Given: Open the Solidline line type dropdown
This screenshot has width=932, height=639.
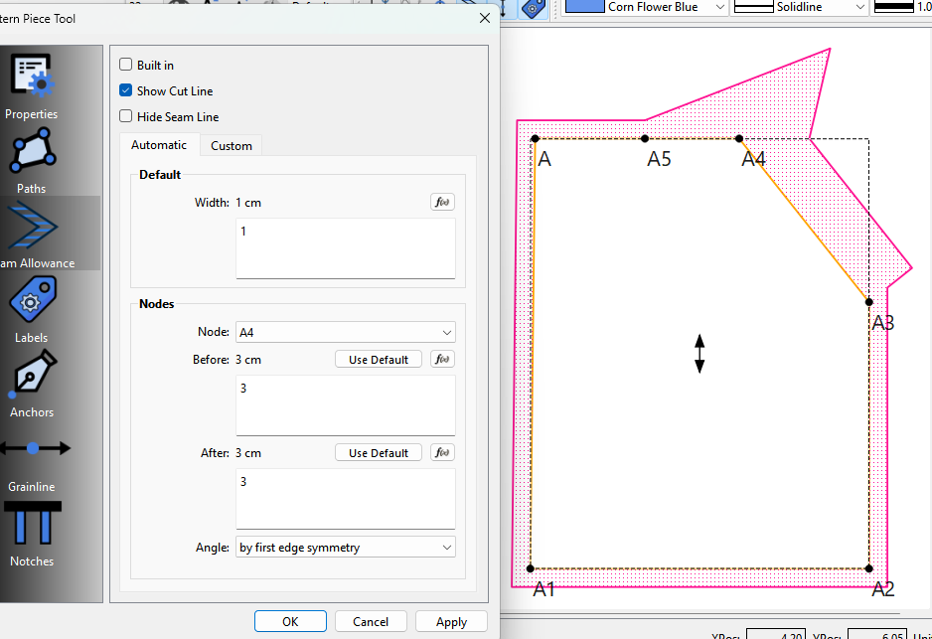Looking at the screenshot, I should click(798, 7).
